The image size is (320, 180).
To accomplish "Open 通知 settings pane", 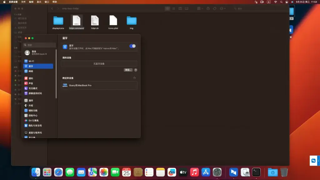I will 38,78.
